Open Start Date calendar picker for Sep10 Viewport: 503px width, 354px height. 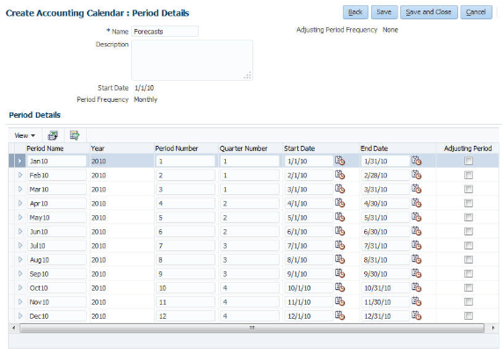[339, 273]
